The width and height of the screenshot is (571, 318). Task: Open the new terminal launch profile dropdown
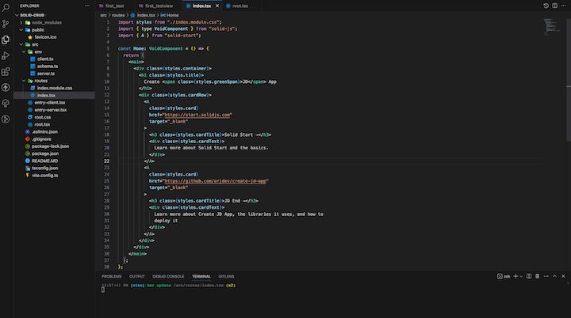tap(521, 276)
